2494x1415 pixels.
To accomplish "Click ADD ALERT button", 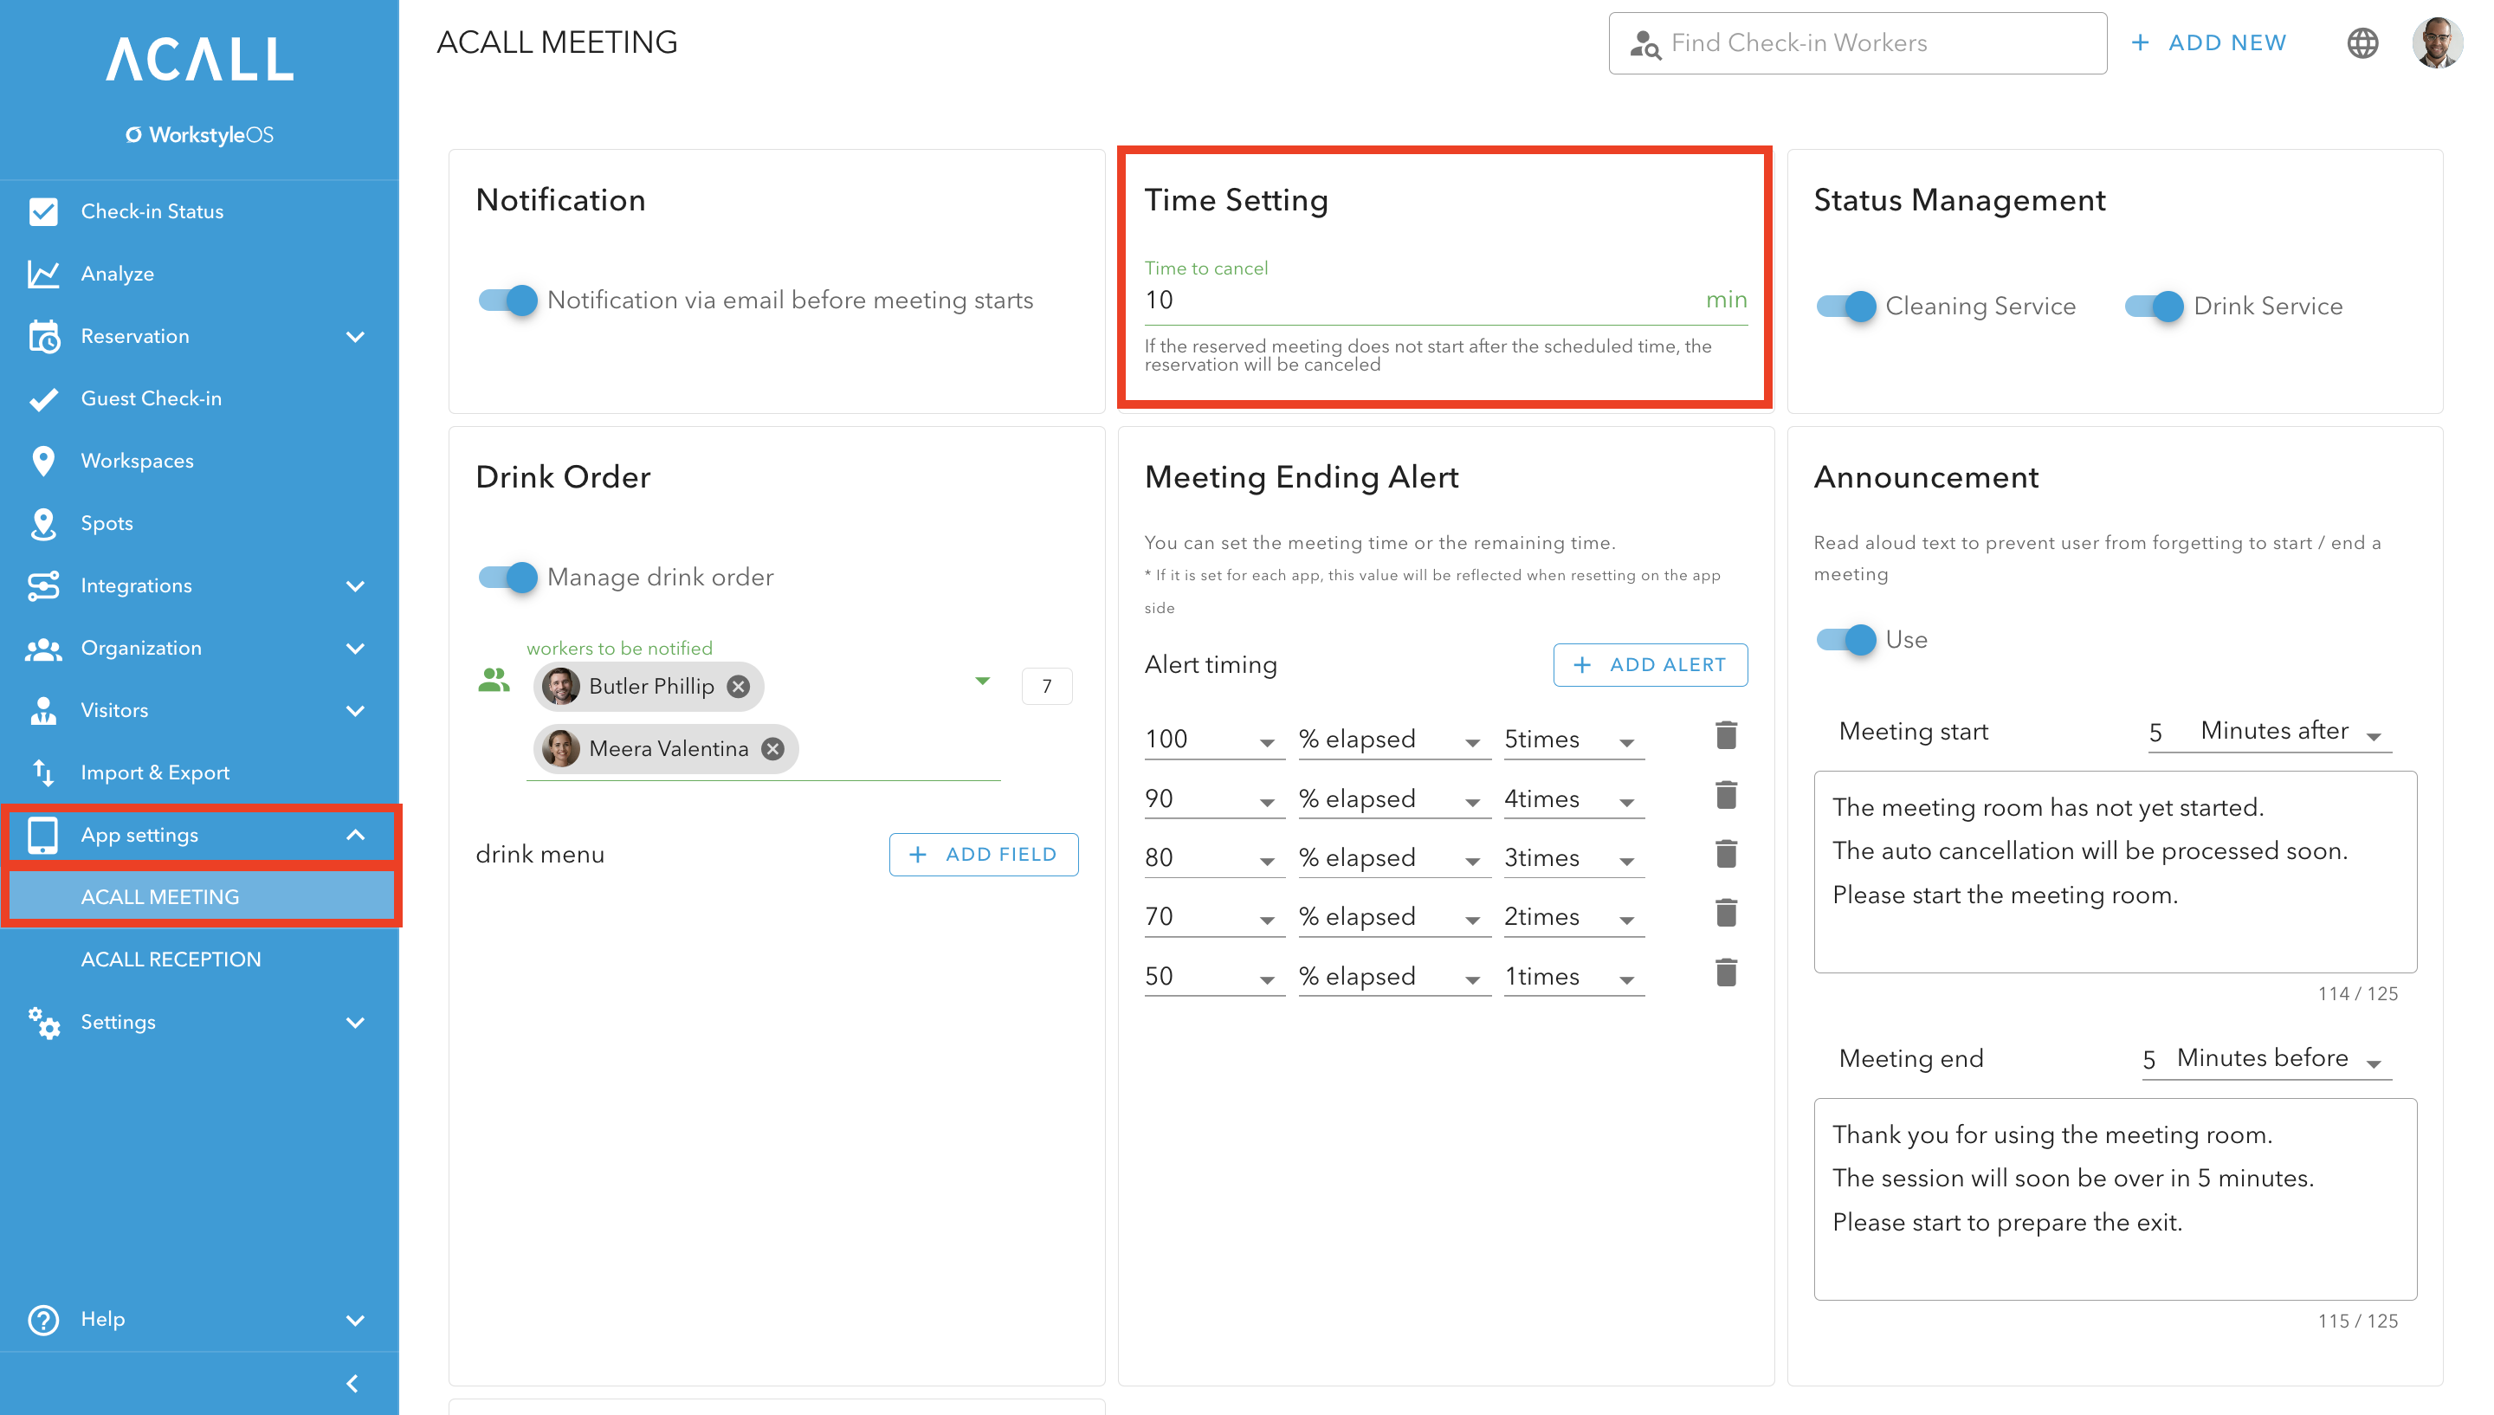I will (x=1649, y=665).
